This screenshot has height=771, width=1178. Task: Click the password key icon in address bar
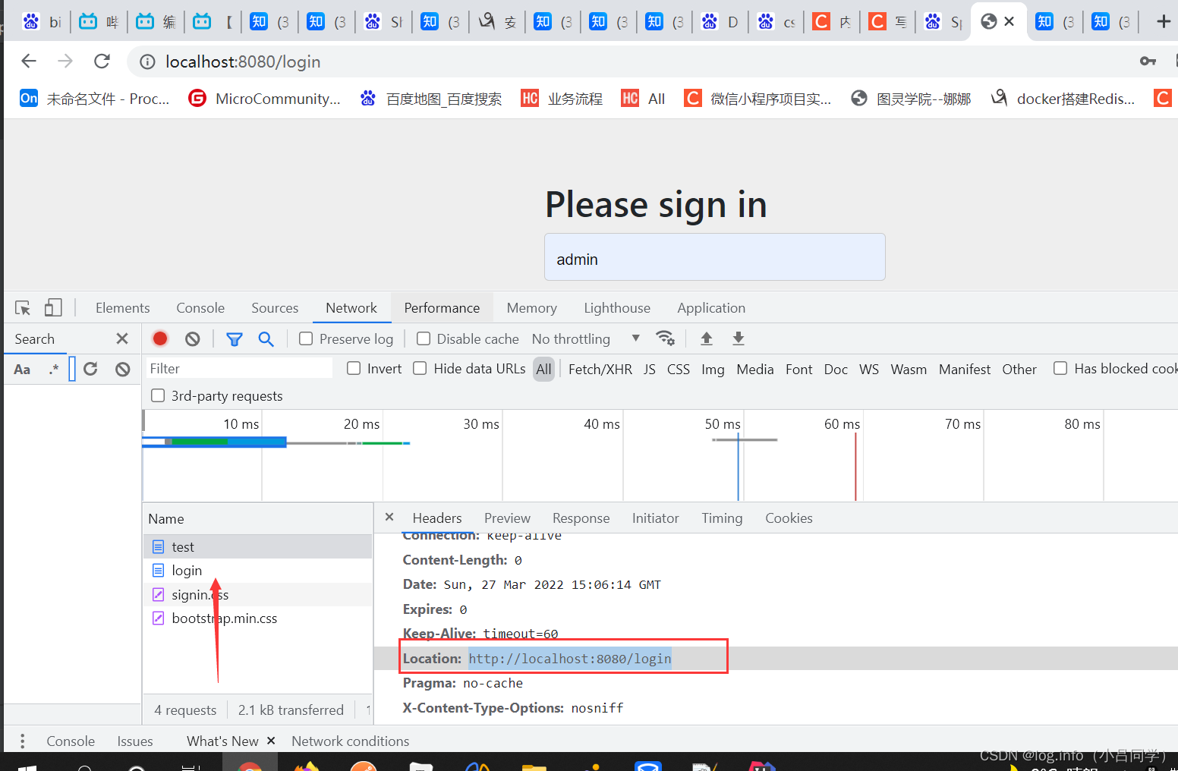1148,61
